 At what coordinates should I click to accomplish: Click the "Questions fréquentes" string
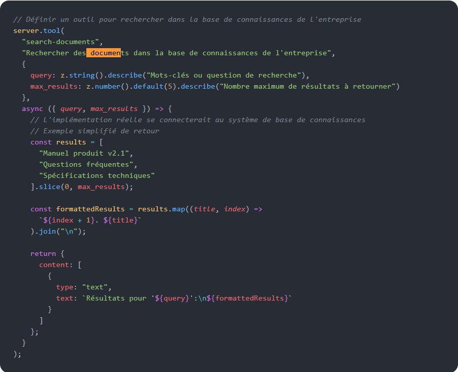(x=86, y=164)
